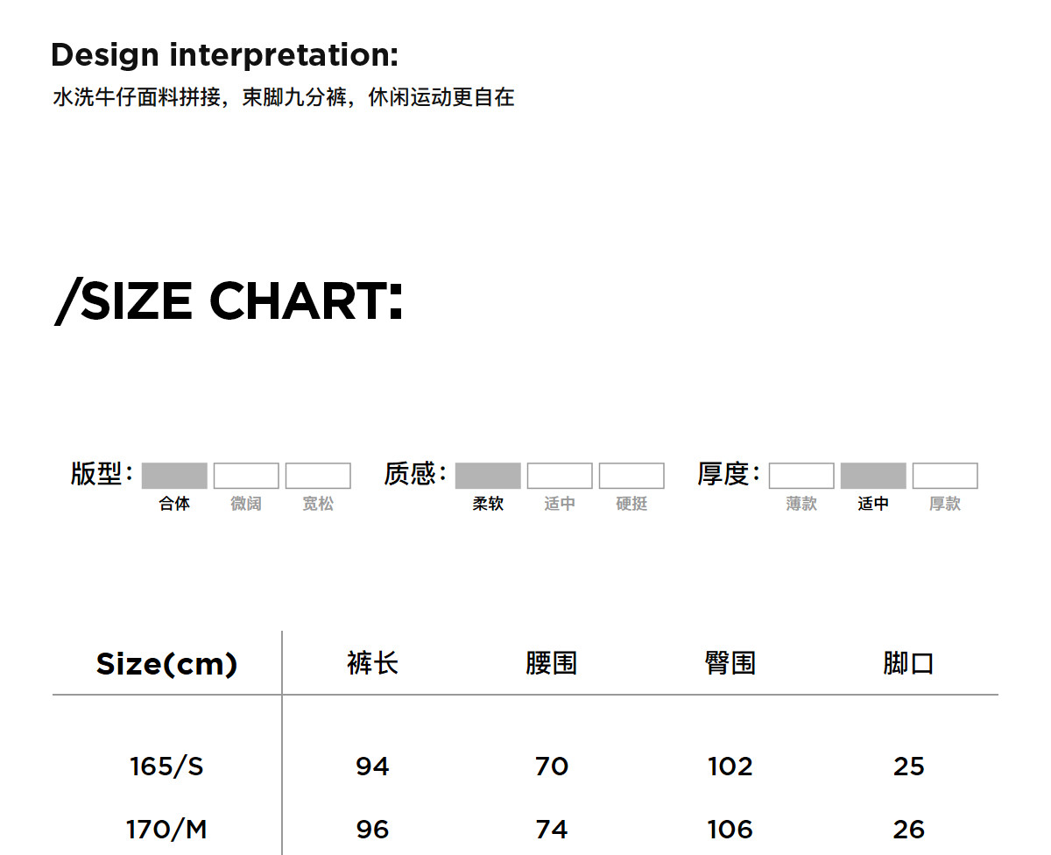
Task: Select the empty 微阔 fit box
Action: (246, 476)
